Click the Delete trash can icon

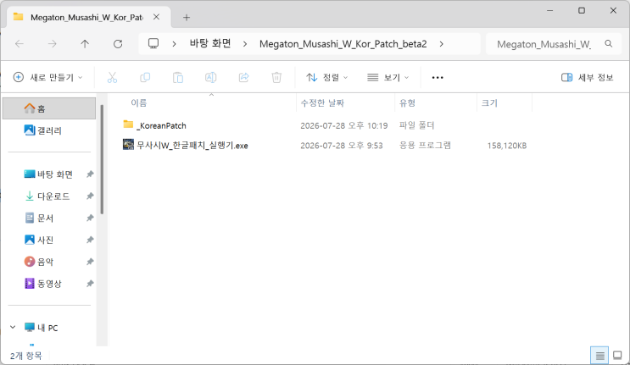tap(276, 77)
